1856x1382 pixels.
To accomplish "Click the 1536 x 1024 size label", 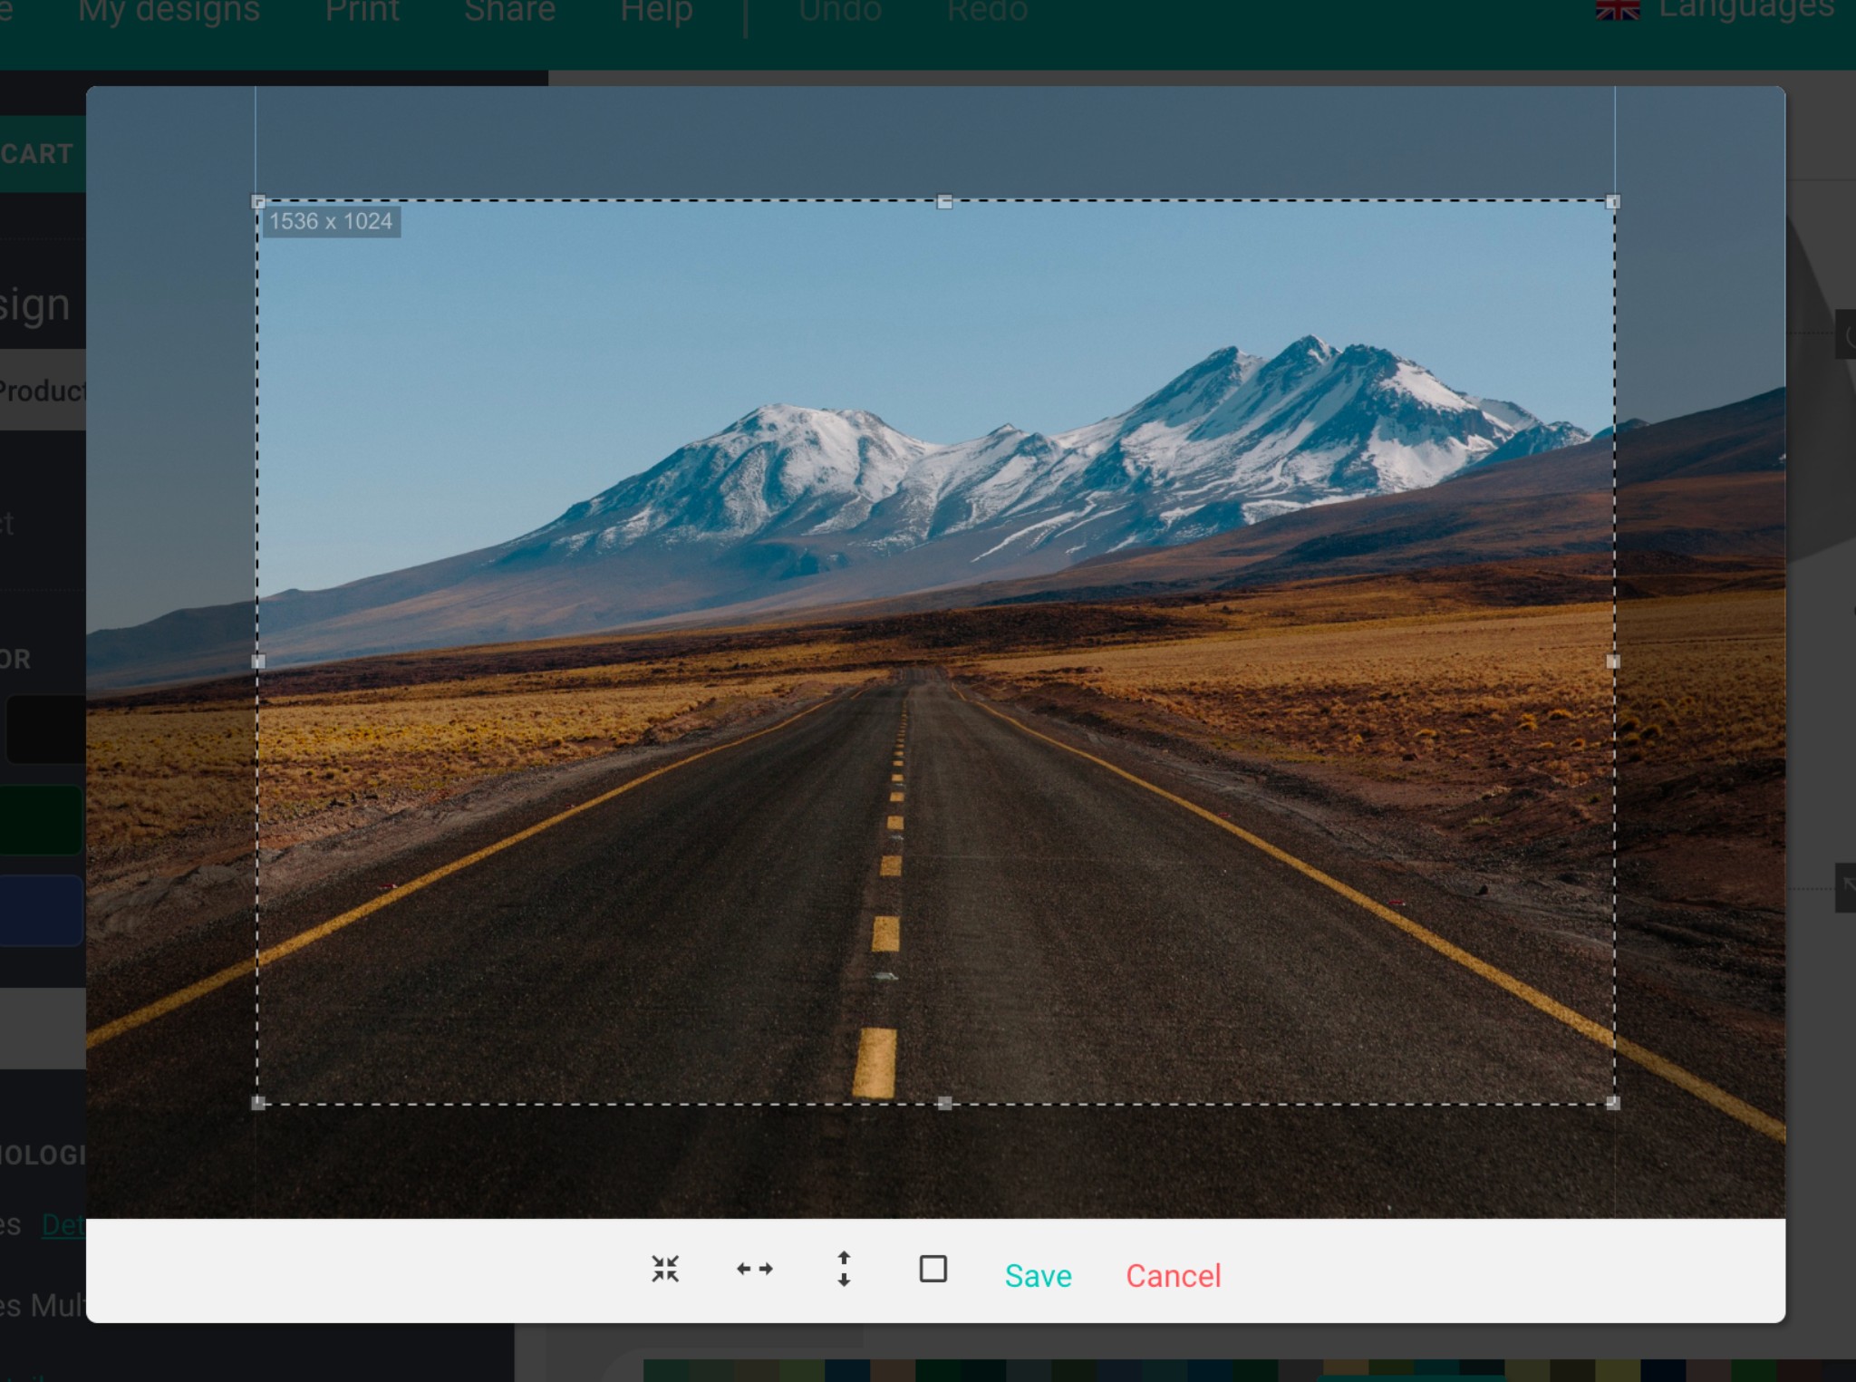I will [331, 221].
